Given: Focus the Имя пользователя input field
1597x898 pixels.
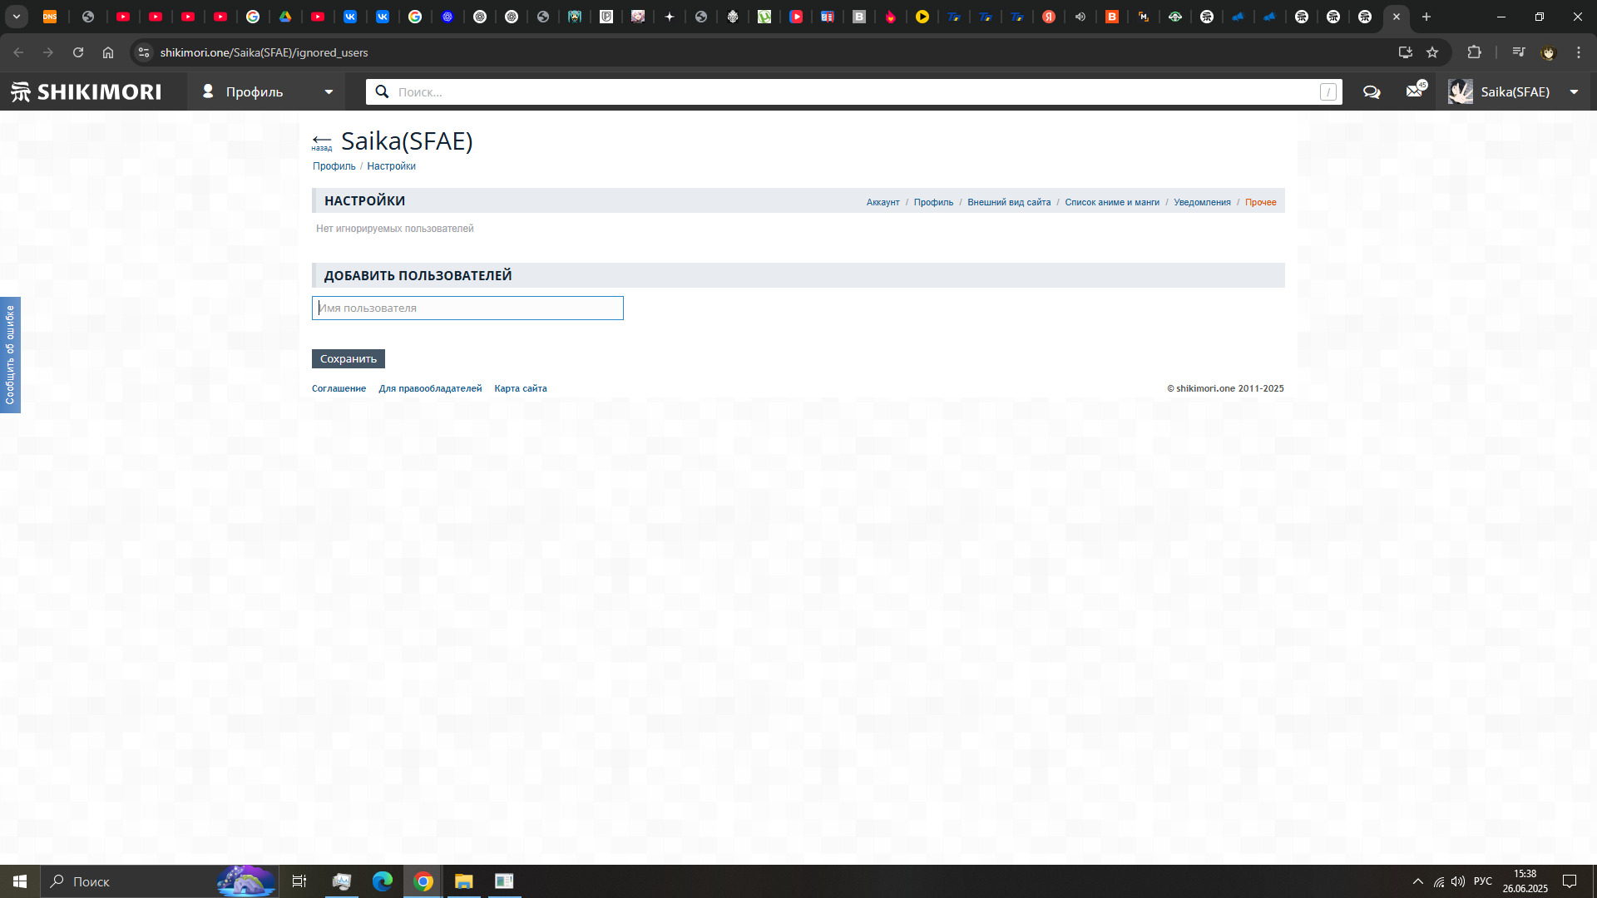Looking at the screenshot, I should [467, 308].
